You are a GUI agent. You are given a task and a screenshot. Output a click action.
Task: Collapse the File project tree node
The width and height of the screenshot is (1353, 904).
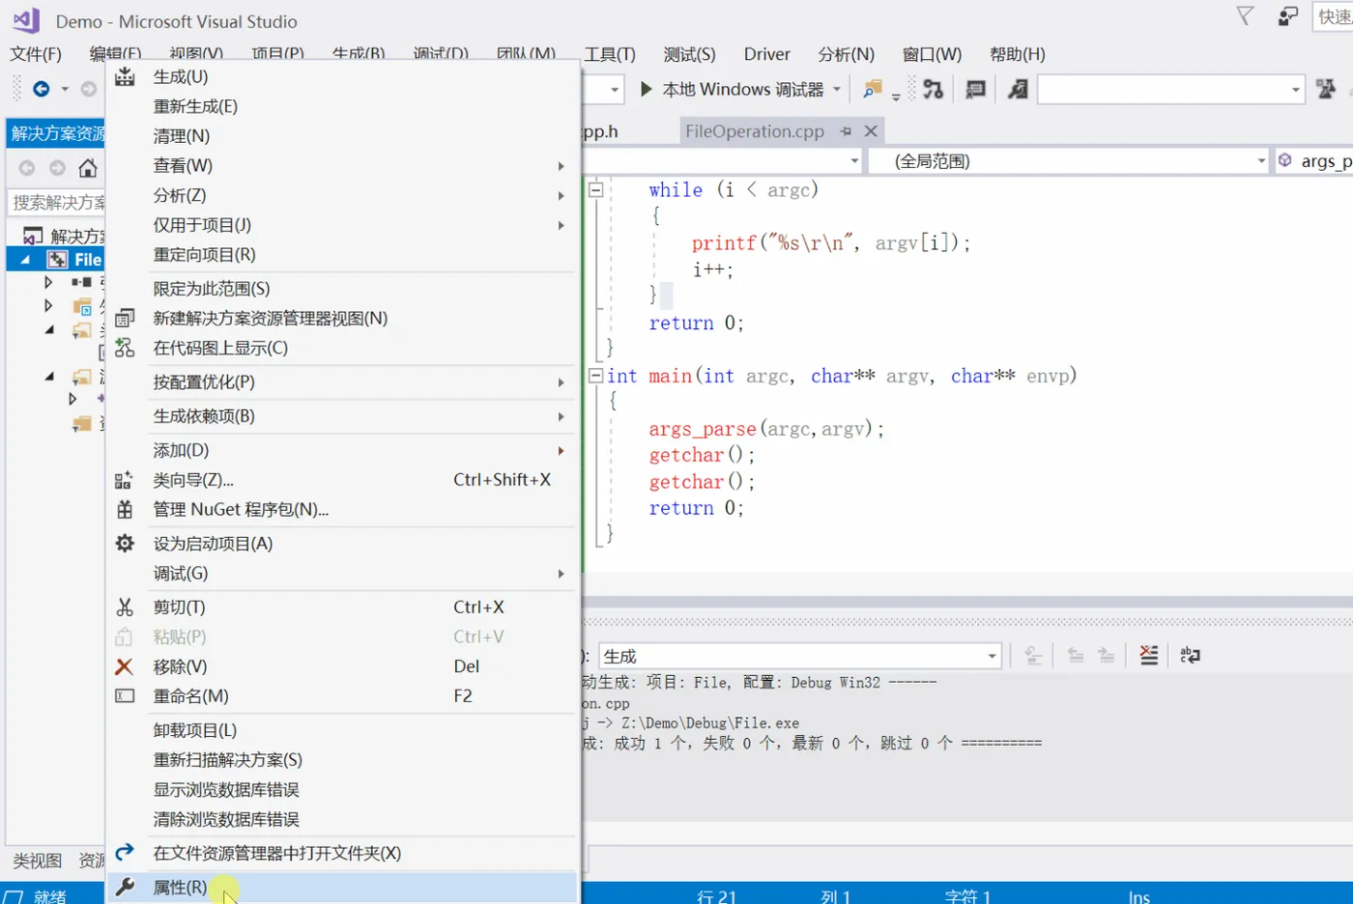26,260
